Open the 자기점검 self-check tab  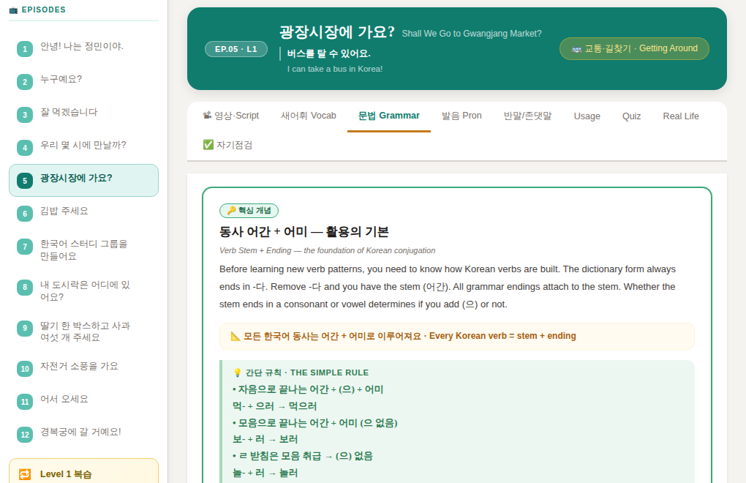point(227,145)
